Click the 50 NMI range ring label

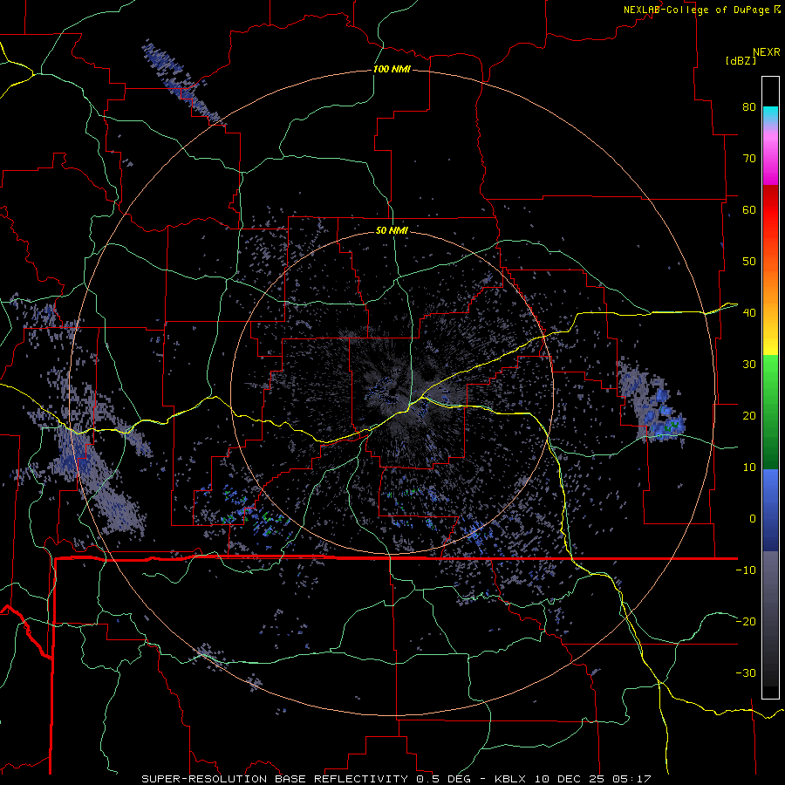click(x=392, y=230)
